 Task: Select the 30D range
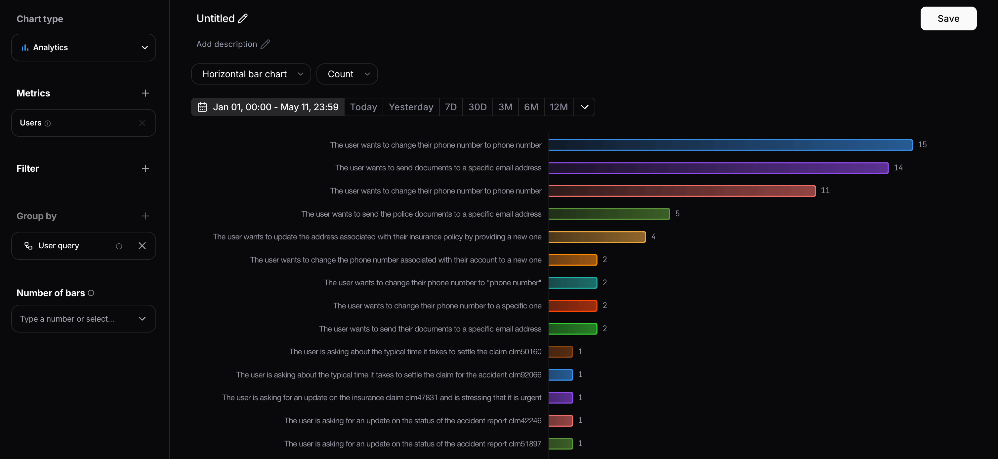(x=477, y=107)
